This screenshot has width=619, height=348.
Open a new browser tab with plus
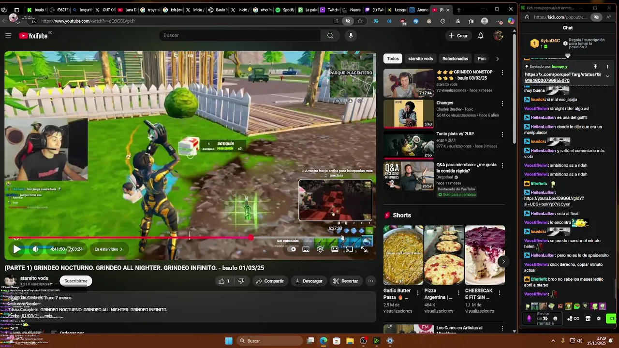tap(458, 9)
